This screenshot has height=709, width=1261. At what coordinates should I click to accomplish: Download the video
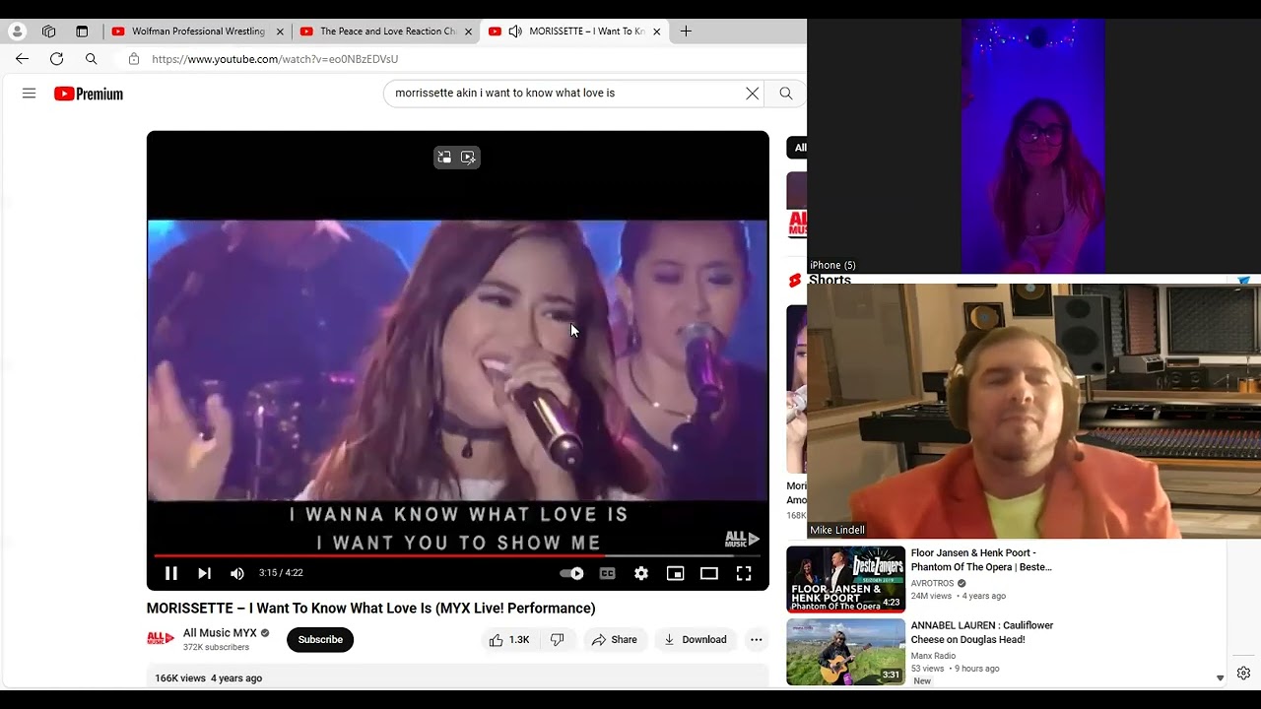coord(695,640)
